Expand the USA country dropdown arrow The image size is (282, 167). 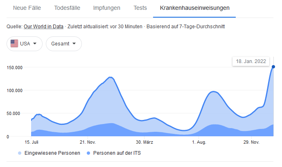(35, 44)
